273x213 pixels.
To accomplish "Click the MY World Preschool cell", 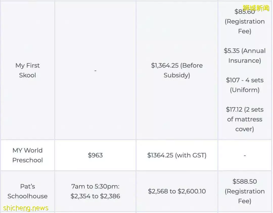I will [x=28, y=155].
